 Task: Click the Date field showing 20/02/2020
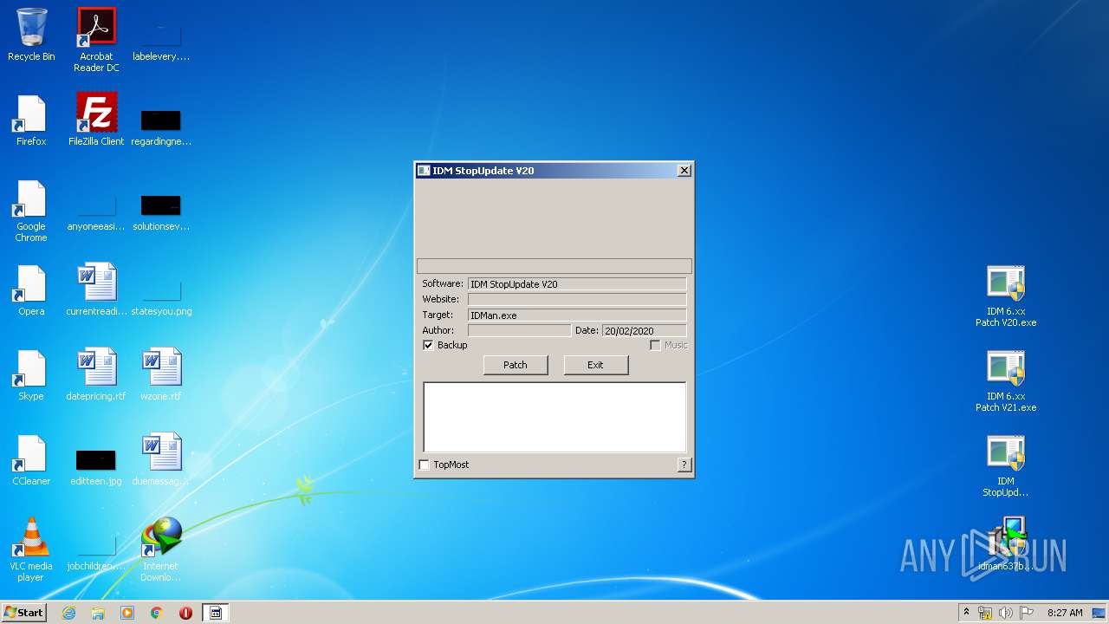[645, 331]
